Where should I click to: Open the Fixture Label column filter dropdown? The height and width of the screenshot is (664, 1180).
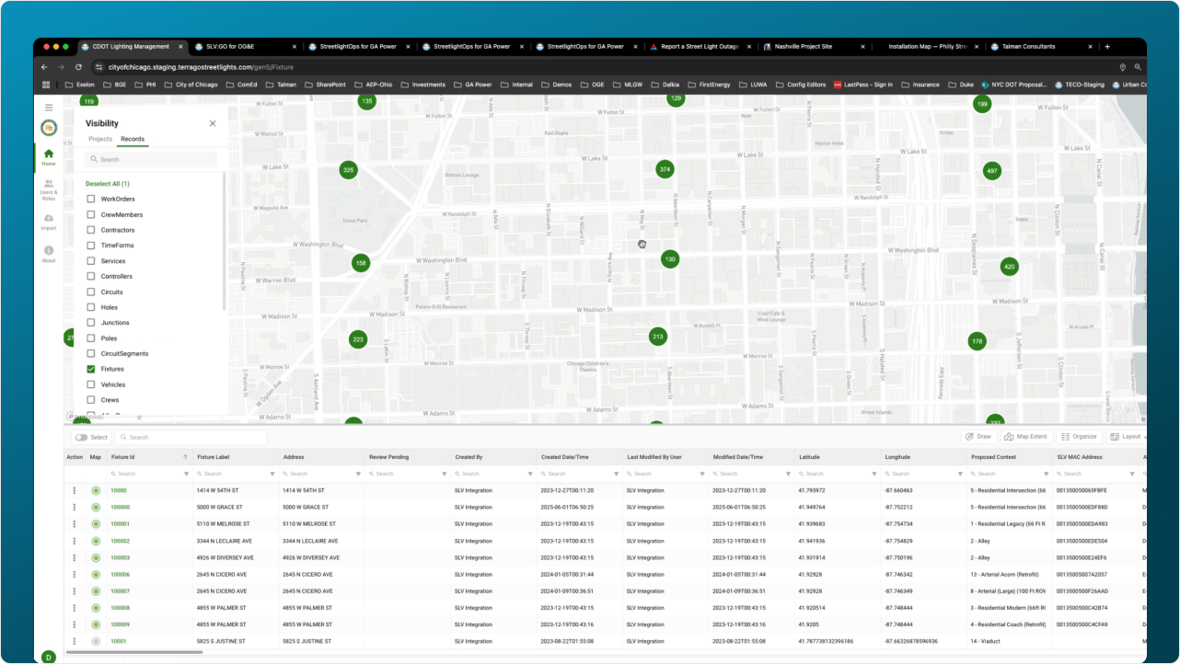click(x=272, y=474)
